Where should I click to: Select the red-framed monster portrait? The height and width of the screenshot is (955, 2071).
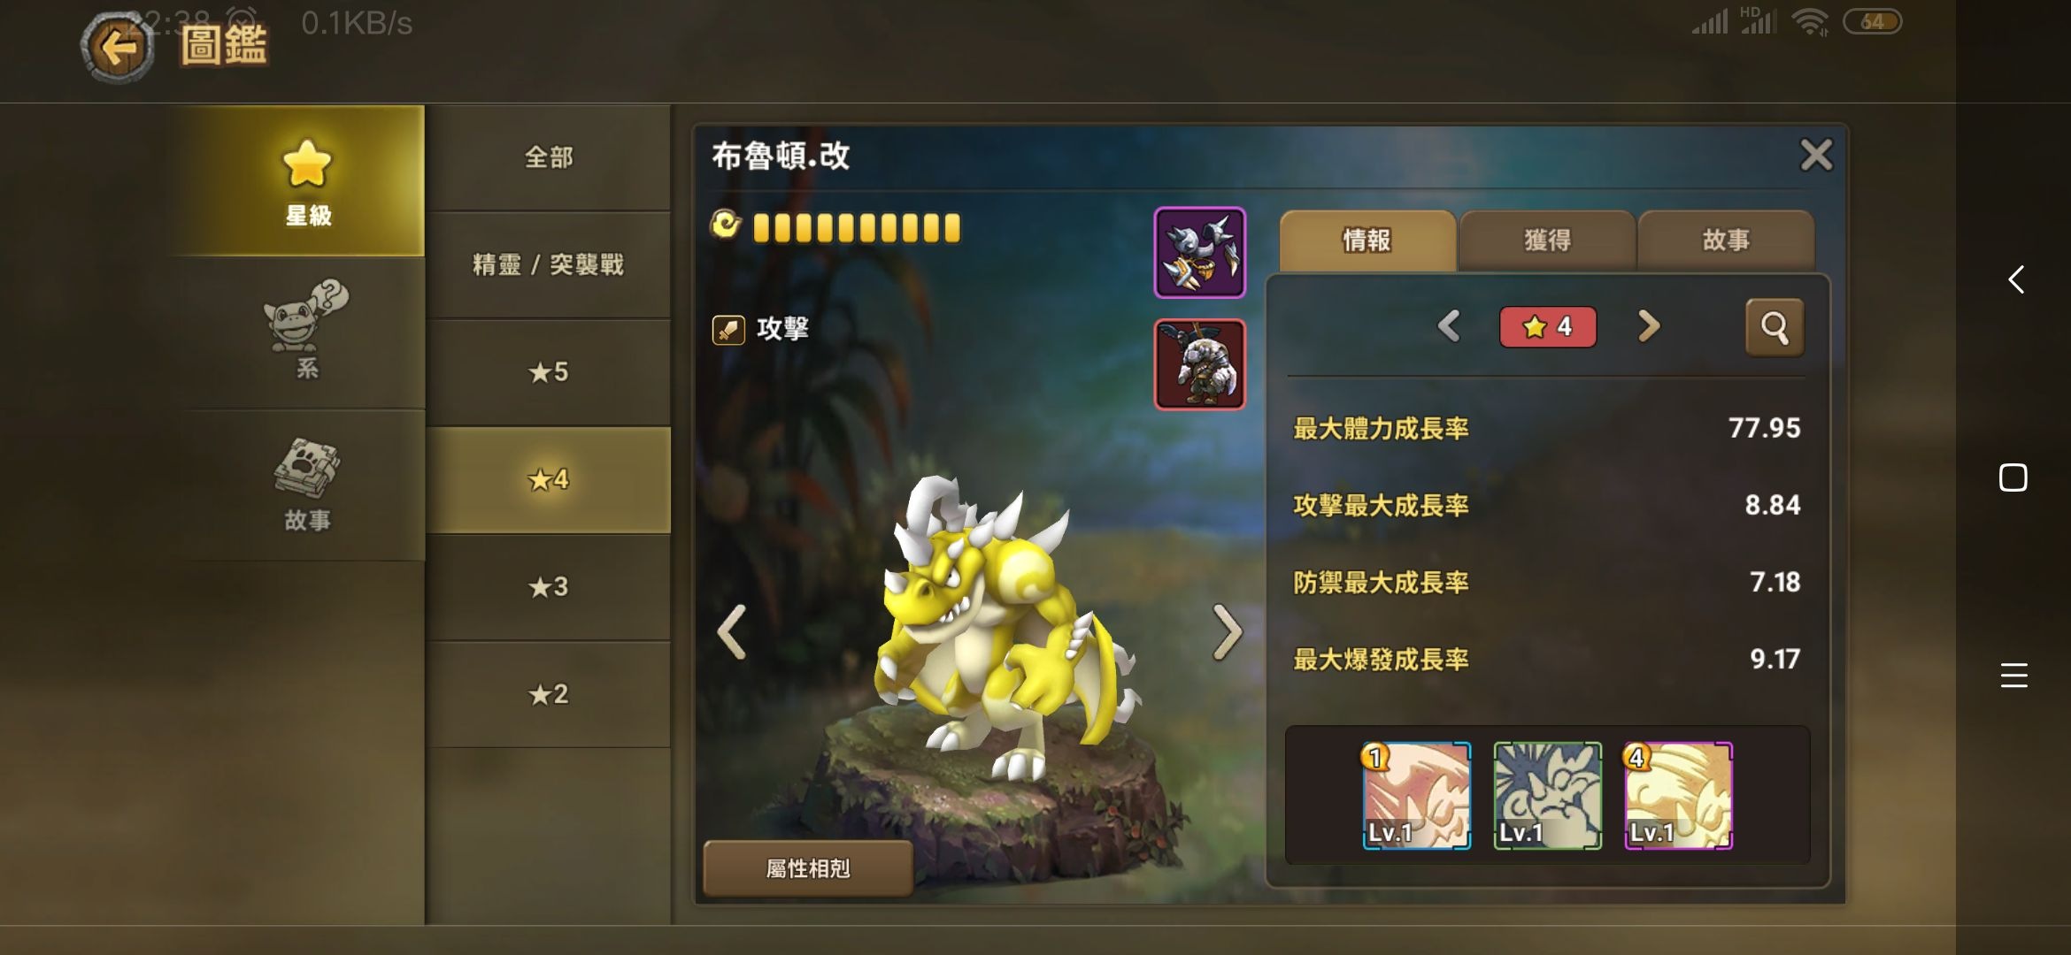(x=1199, y=364)
